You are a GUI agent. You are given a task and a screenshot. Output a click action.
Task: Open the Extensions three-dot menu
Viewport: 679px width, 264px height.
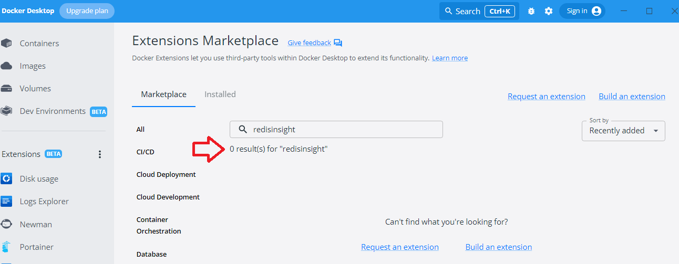[x=100, y=154]
